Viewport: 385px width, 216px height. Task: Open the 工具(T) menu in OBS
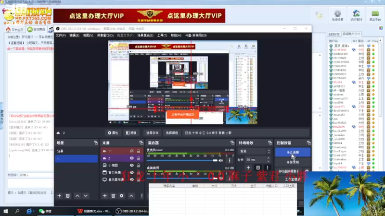(x=162, y=36)
